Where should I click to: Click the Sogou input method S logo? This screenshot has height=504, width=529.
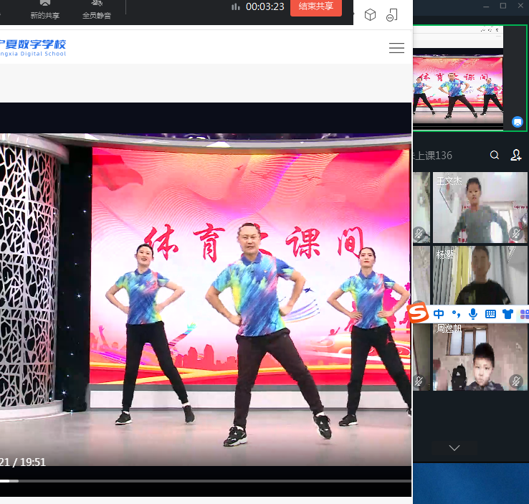pyautogui.click(x=418, y=314)
